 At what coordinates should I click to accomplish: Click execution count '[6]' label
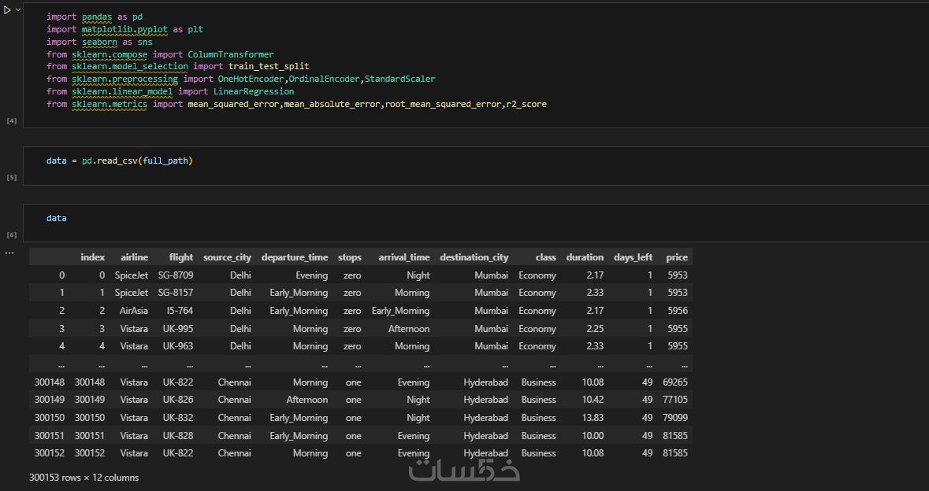click(x=11, y=234)
